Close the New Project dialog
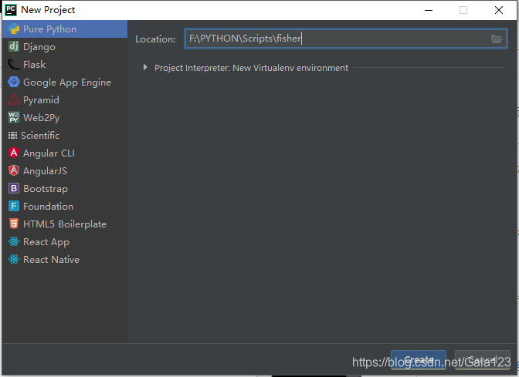 (499, 10)
